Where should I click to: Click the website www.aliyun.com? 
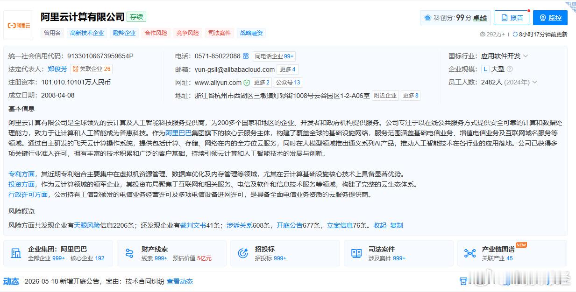tap(218, 83)
